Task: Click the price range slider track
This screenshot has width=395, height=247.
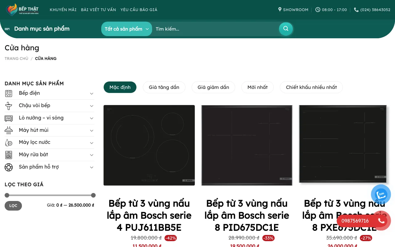Action: tap(50, 195)
